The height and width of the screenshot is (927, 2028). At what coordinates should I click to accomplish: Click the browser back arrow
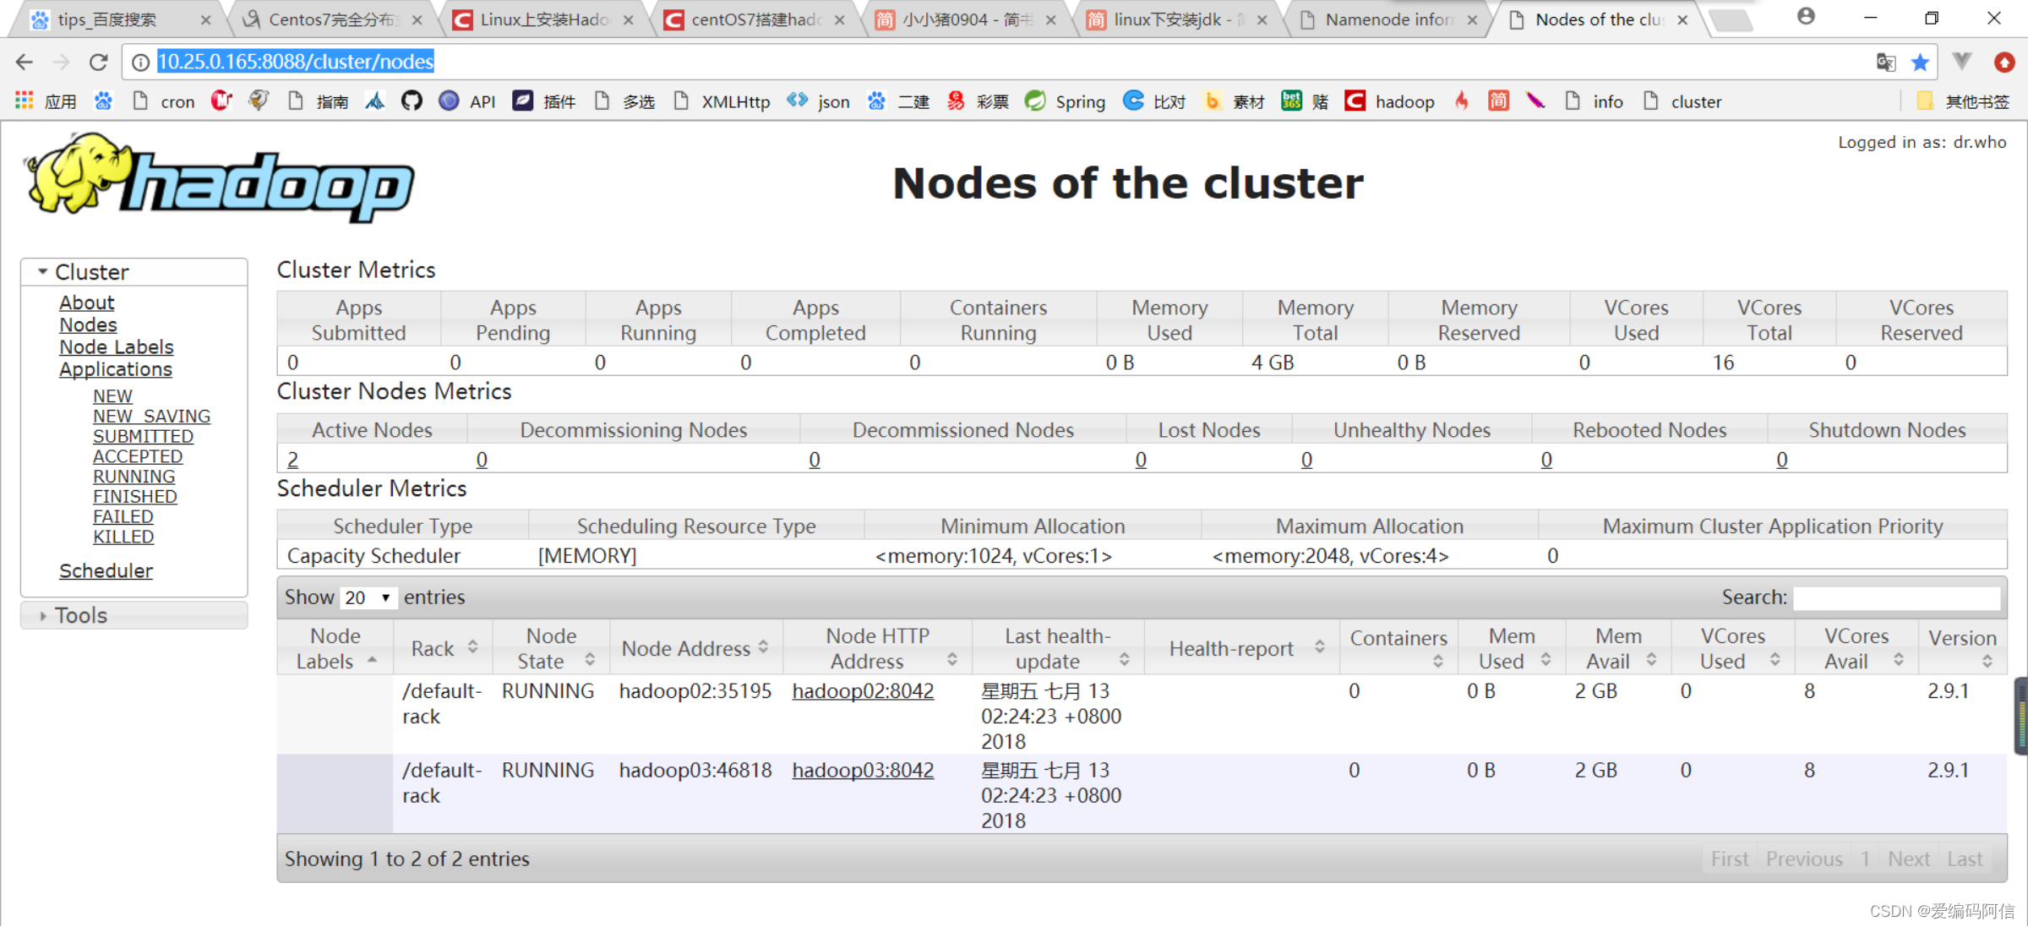[x=25, y=62]
